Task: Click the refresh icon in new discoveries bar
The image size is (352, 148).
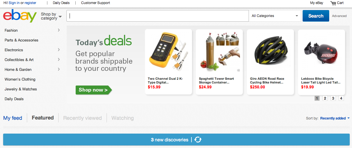Action: [198, 140]
